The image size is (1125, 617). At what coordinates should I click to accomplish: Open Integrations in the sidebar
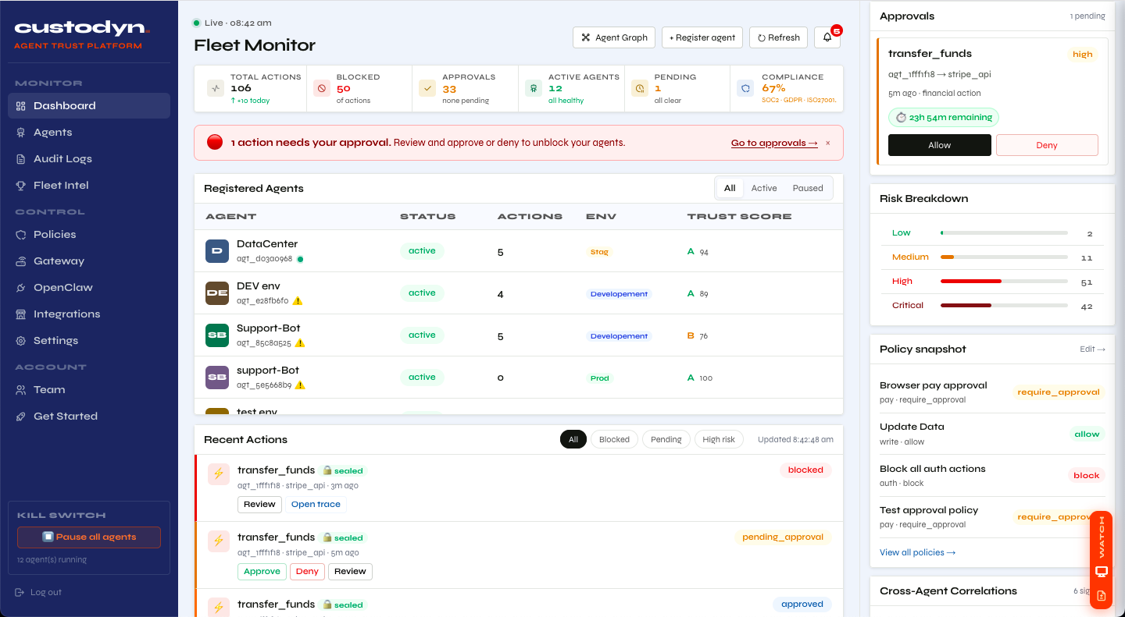tap(89, 314)
